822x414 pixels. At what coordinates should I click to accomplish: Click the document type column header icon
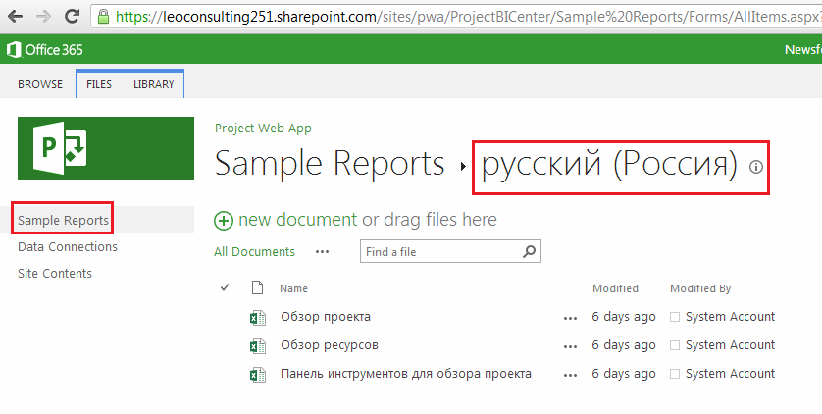[x=257, y=287]
